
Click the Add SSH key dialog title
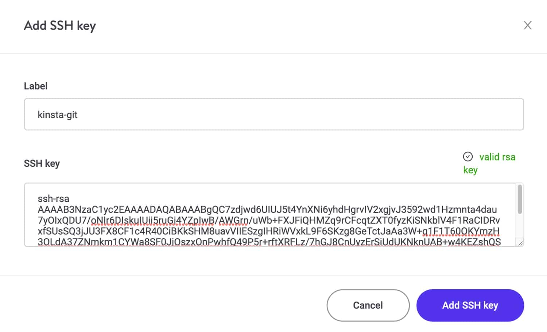60,25
